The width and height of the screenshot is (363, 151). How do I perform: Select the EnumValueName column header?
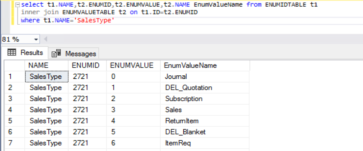pos(190,65)
